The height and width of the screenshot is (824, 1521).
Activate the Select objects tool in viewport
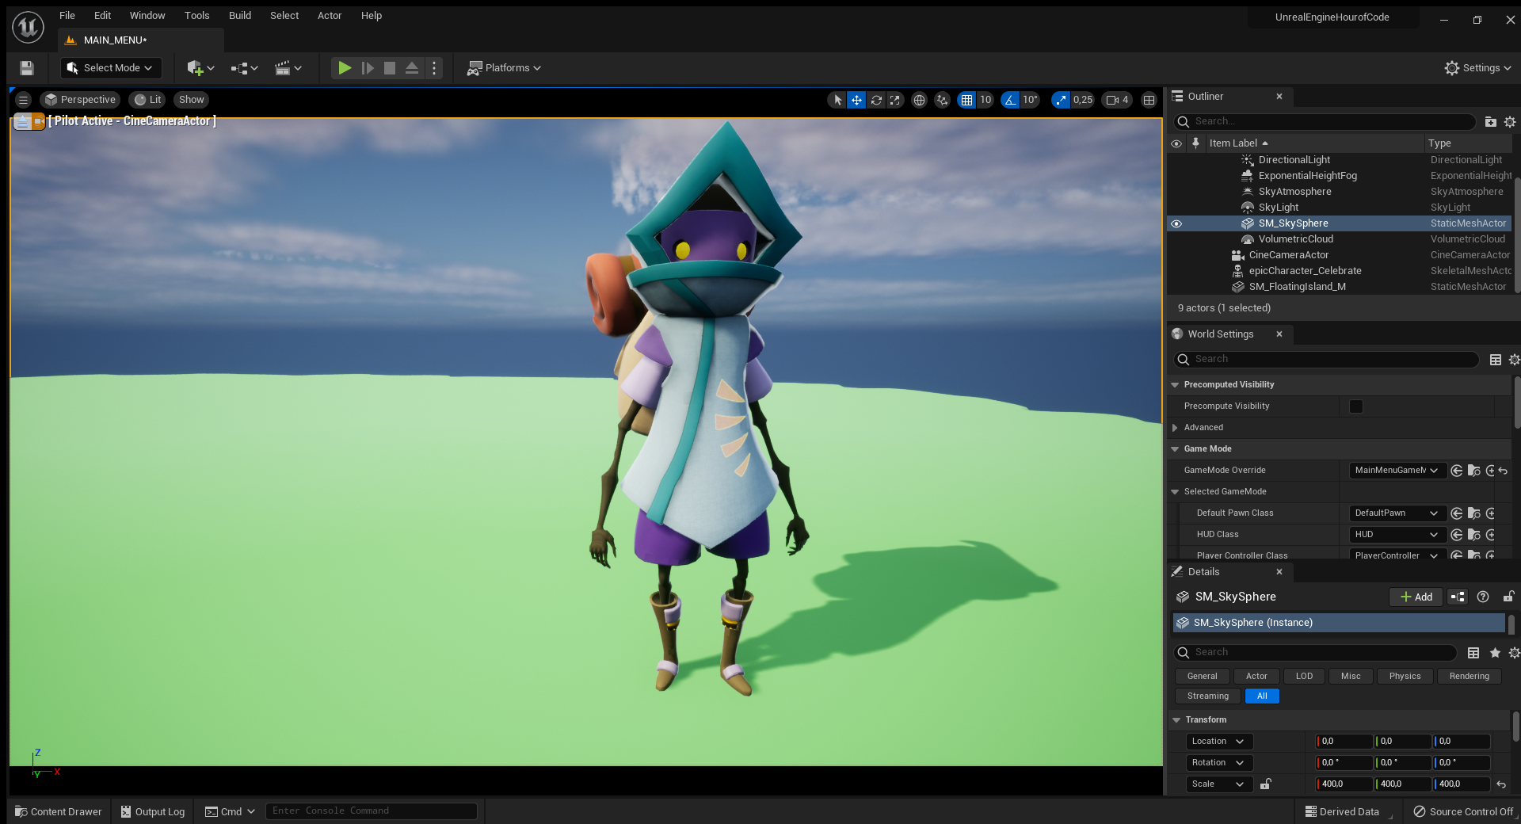(x=837, y=100)
